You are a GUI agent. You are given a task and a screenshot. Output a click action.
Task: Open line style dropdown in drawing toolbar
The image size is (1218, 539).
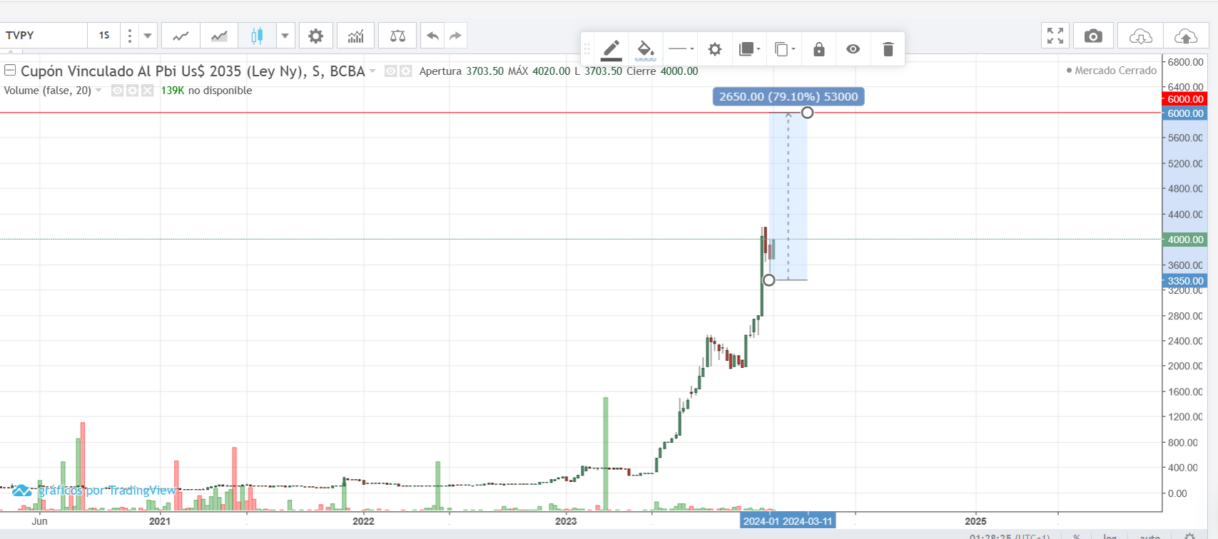681,49
